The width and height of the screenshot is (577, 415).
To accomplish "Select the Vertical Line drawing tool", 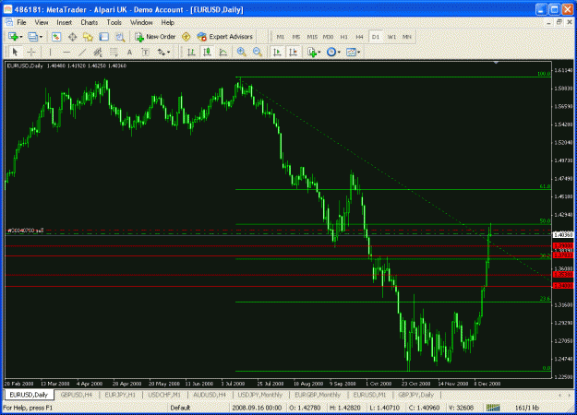I will point(50,53).
